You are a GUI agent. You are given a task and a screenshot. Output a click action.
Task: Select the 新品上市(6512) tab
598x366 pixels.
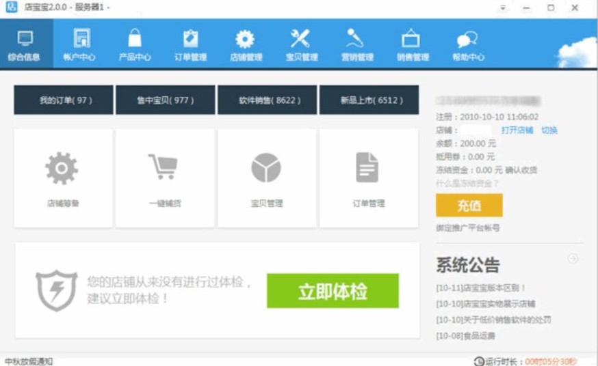point(369,100)
